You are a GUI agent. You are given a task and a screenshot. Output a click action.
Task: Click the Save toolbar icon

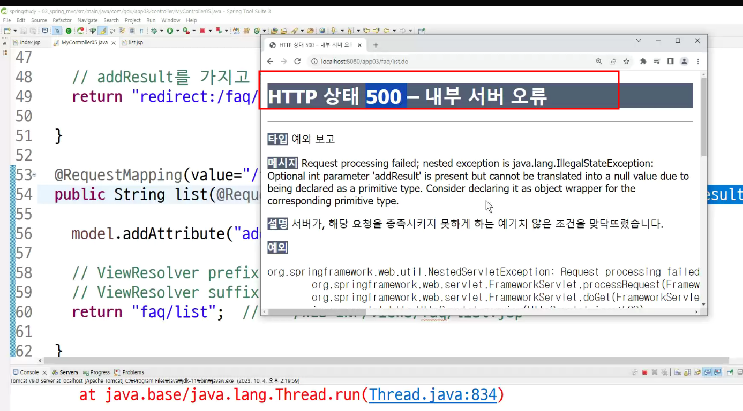tap(22, 31)
